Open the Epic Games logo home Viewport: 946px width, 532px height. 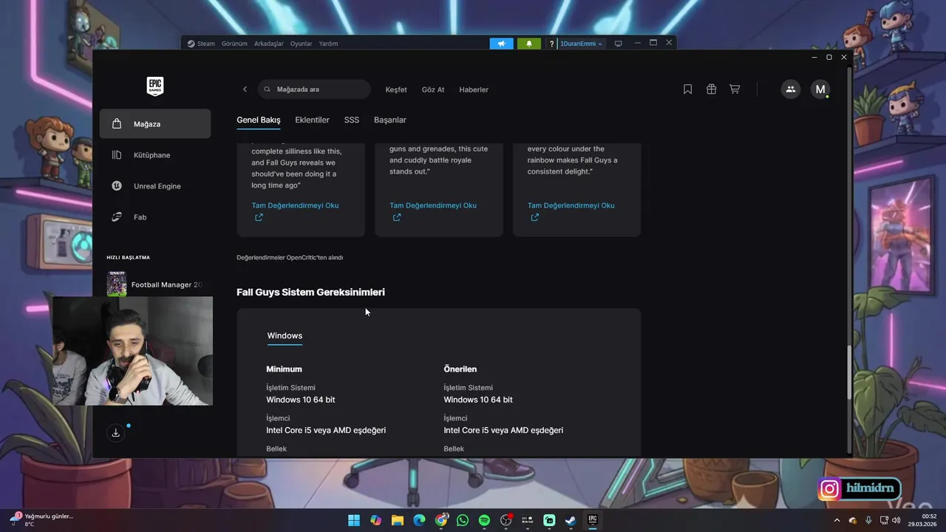pyautogui.click(x=155, y=86)
